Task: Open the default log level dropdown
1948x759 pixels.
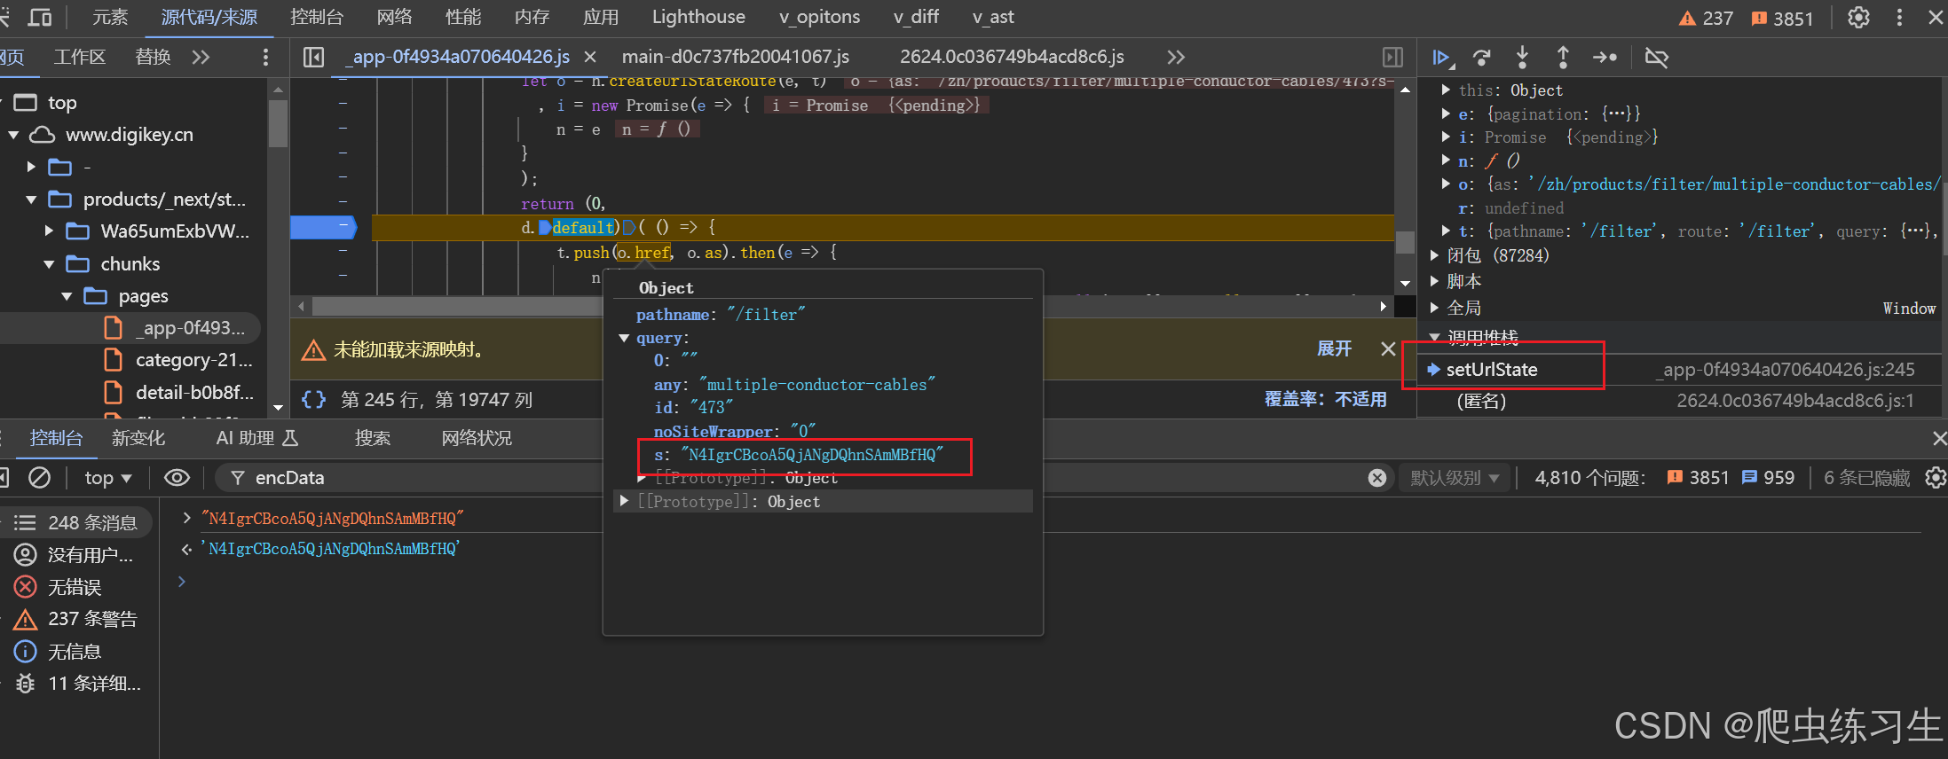Action: point(1455,478)
